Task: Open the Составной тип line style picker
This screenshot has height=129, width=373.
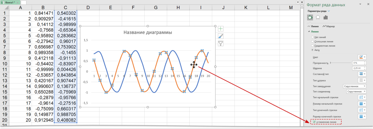Action: tap(362, 74)
